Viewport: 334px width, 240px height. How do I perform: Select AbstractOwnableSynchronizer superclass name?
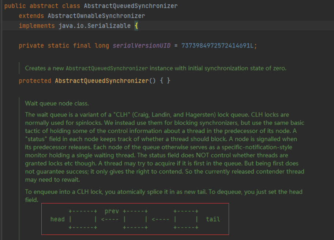tap(96, 16)
